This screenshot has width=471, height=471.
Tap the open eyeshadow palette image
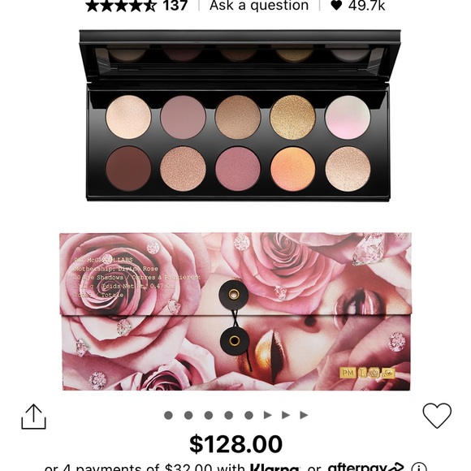pos(240,115)
